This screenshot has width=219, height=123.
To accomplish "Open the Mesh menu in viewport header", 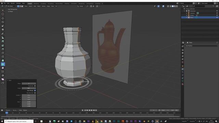I will (39, 6).
